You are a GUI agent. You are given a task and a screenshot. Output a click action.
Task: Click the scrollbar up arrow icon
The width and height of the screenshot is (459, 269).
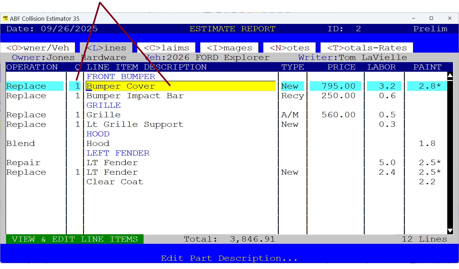point(450,76)
